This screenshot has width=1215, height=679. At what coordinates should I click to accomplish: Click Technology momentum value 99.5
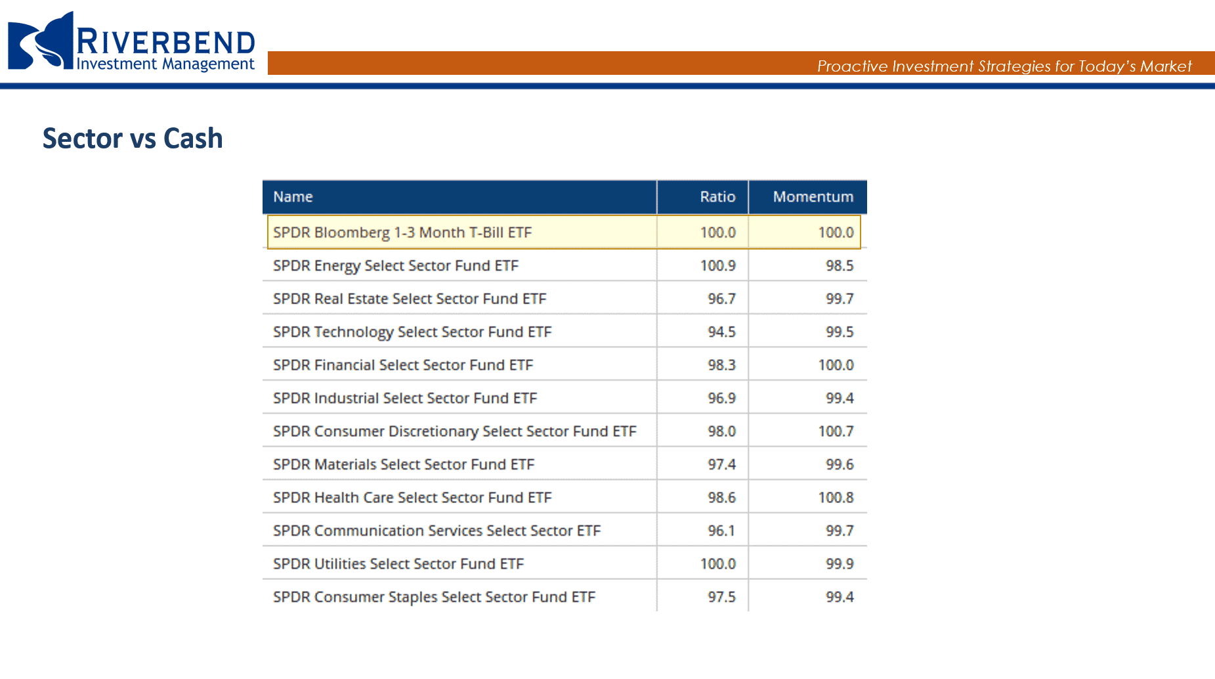click(x=840, y=332)
